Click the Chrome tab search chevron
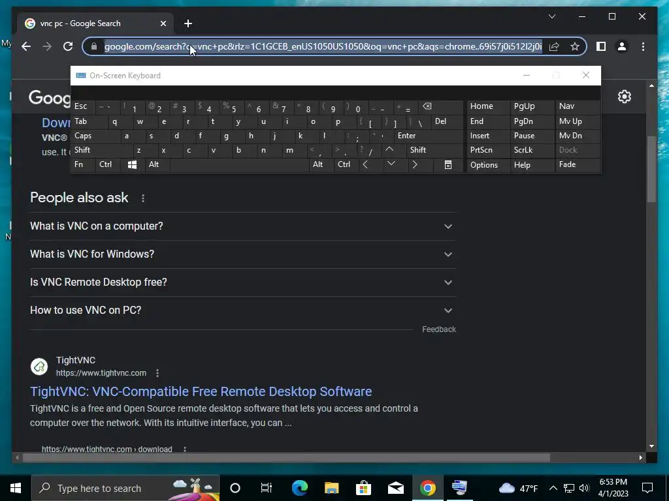 [551, 16]
